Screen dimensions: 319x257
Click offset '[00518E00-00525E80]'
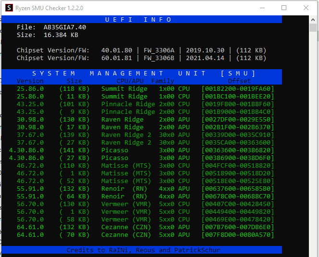coord(238,181)
